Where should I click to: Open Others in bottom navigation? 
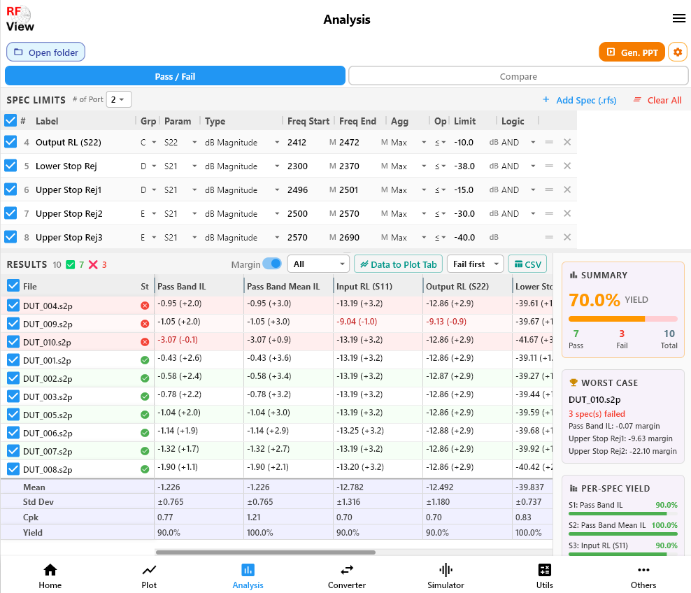coord(643,576)
